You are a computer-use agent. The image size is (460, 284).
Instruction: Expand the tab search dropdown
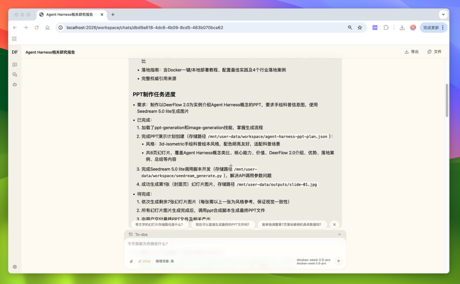click(443, 14)
